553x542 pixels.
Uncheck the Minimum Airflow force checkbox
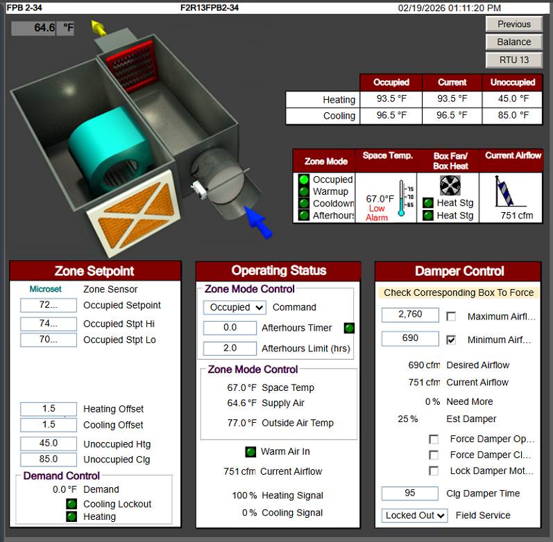(x=451, y=340)
